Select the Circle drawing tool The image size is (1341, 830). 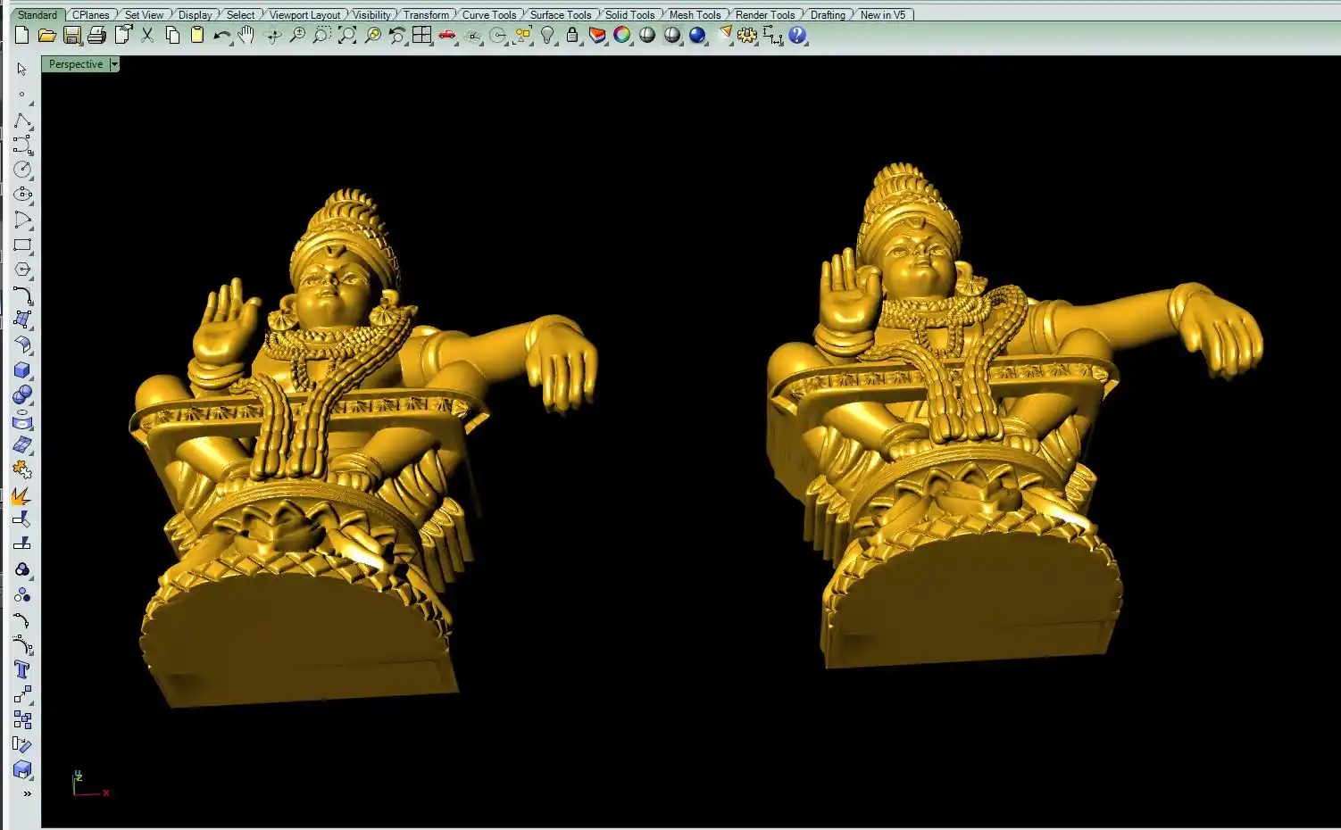pyautogui.click(x=22, y=170)
